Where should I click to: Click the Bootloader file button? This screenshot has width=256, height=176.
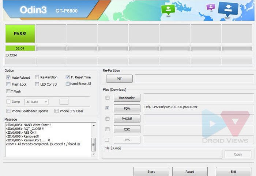tap(127, 98)
